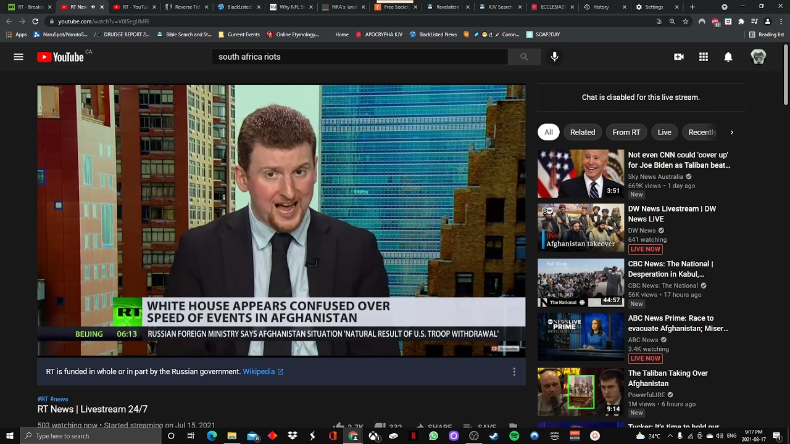This screenshot has width=790, height=444.
Task: Open Chrome tab search dropdown
Action: pyautogui.click(x=725, y=7)
